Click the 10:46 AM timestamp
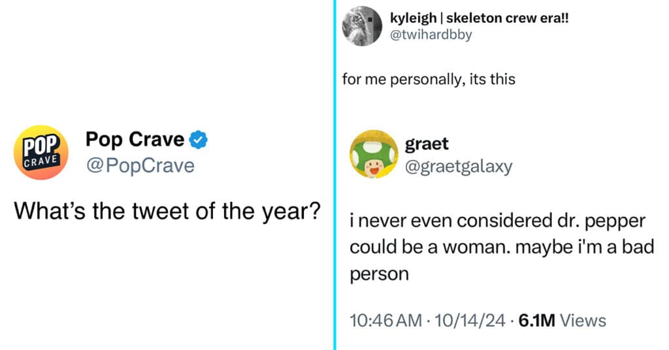 (x=385, y=321)
